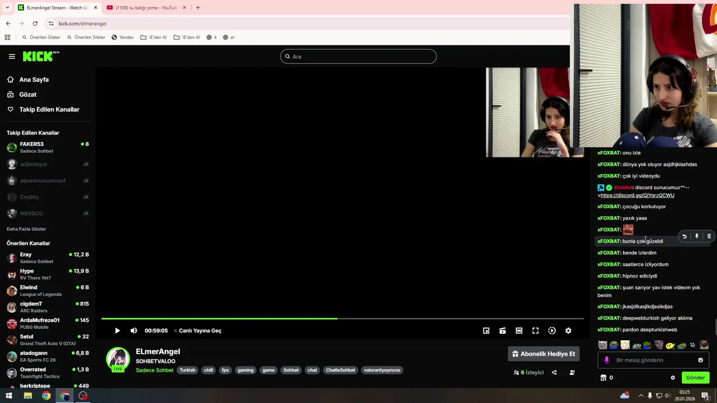Open the Sadece Sohbet category link

pyautogui.click(x=155, y=370)
